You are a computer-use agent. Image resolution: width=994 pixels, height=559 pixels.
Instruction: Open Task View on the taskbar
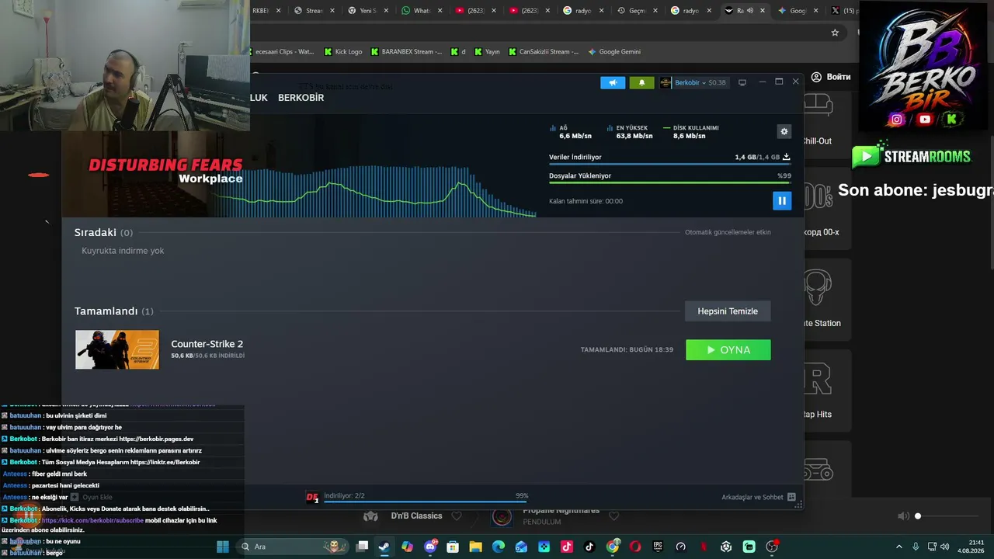[x=362, y=547]
